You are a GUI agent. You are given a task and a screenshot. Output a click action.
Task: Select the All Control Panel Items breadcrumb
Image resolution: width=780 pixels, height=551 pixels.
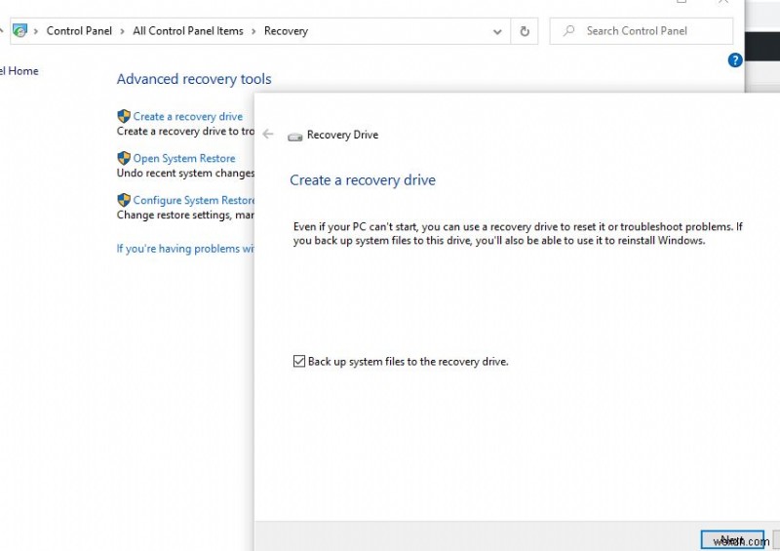pyautogui.click(x=188, y=31)
